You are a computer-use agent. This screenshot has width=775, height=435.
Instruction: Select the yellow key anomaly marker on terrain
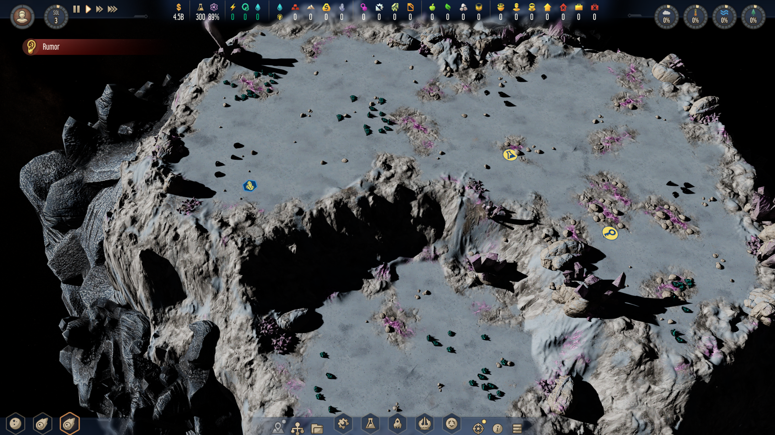click(x=610, y=233)
